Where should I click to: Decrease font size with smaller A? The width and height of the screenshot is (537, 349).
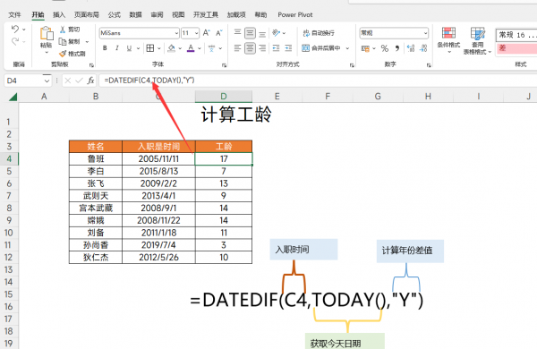click(x=219, y=33)
